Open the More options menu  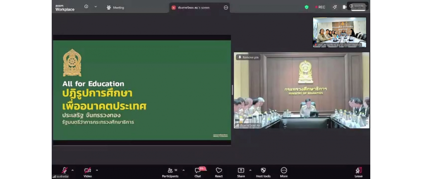pyautogui.click(x=284, y=170)
